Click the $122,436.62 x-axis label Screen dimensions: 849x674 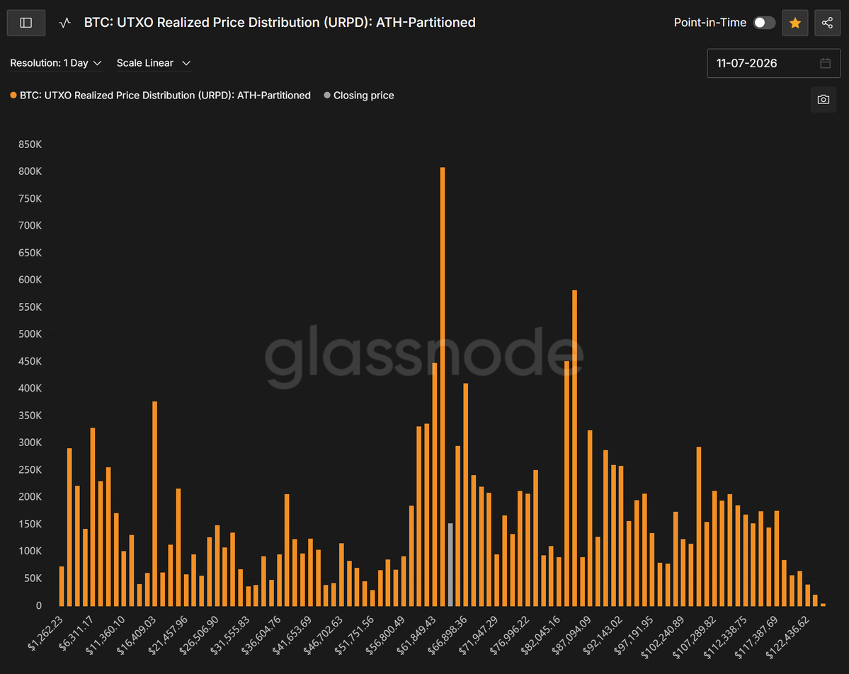(x=787, y=637)
